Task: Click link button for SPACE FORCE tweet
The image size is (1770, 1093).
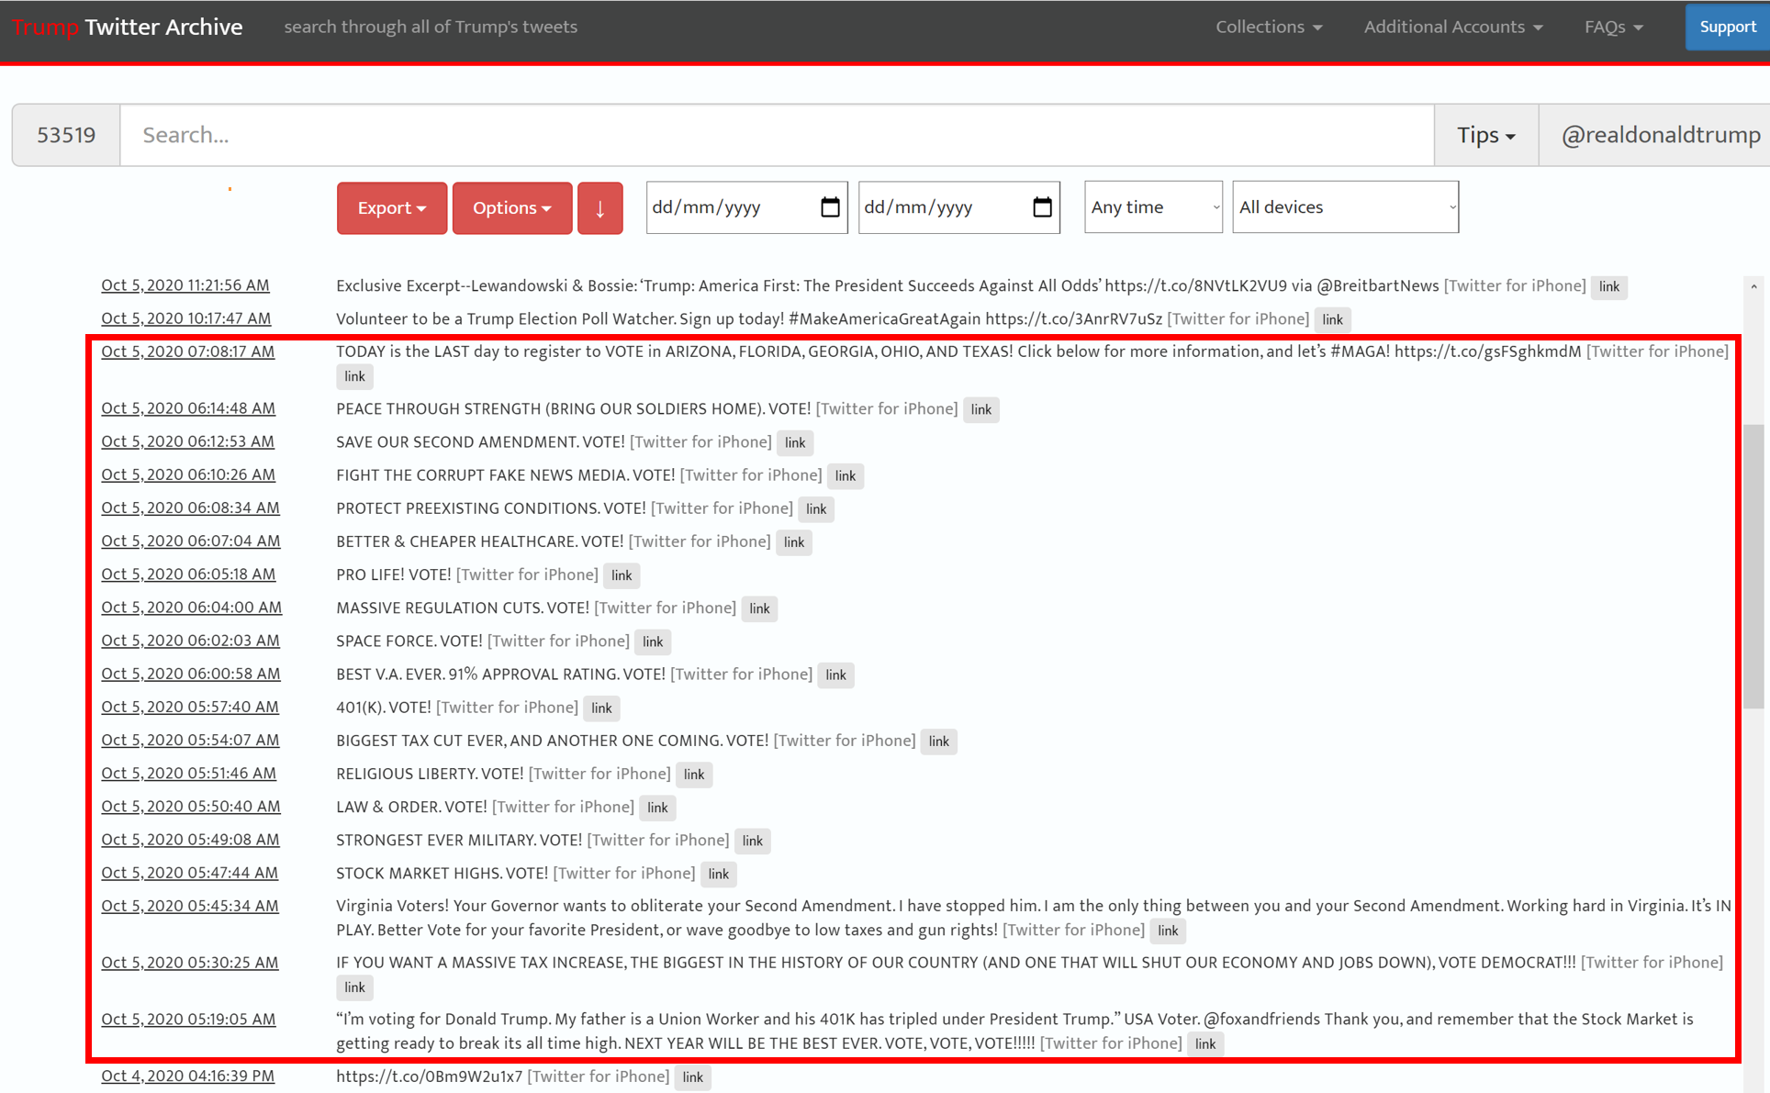Action: click(x=653, y=641)
